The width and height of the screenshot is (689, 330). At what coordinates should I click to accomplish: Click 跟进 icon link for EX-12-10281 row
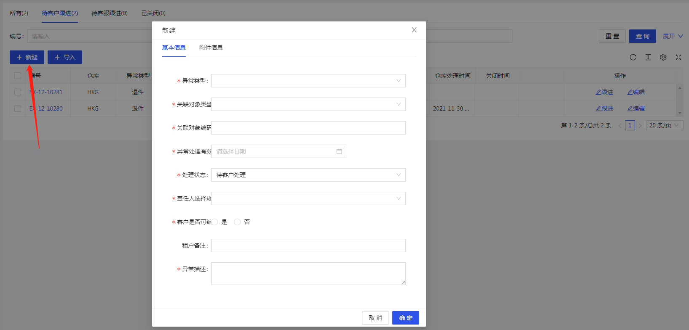pyautogui.click(x=604, y=92)
